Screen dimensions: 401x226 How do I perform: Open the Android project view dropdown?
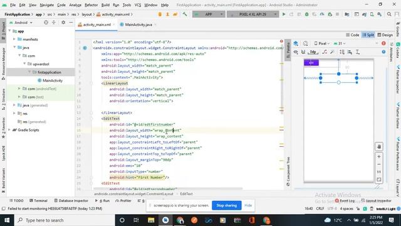click(x=21, y=23)
